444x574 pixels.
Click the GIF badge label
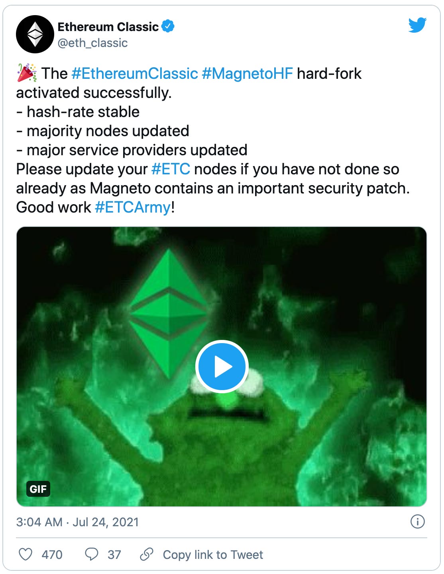coord(38,489)
